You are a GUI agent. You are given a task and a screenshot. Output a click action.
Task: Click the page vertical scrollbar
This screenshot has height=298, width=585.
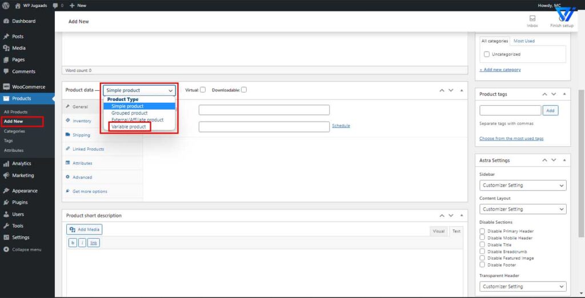pos(581,163)
